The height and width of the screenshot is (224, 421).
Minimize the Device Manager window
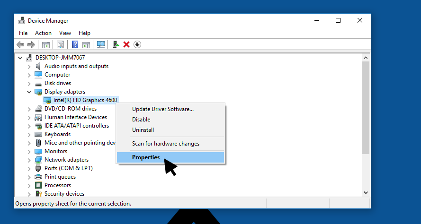point(317,20)
